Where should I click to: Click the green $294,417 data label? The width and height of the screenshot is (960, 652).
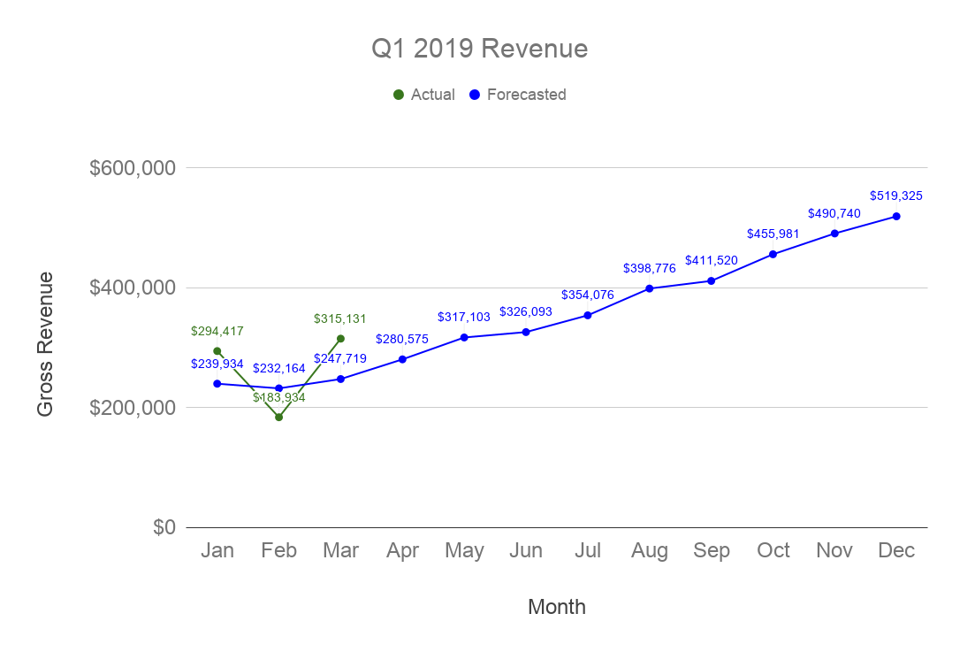(217, 332)
